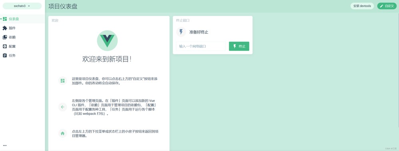The height and width of the screenshot is (151, 399).
Task: Click the 欢迎 widget title
Action: tap(55, 20)
